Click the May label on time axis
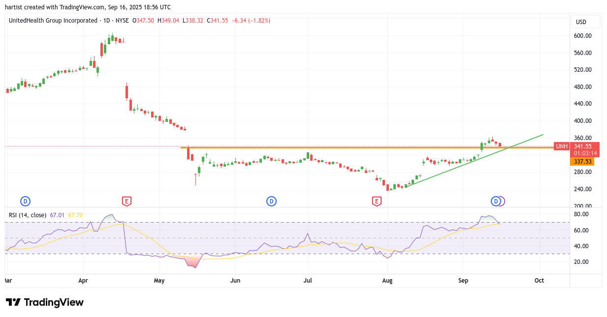The height and width of the screenshot is (317, 607). pyautogui.click(x=160, y=281)
